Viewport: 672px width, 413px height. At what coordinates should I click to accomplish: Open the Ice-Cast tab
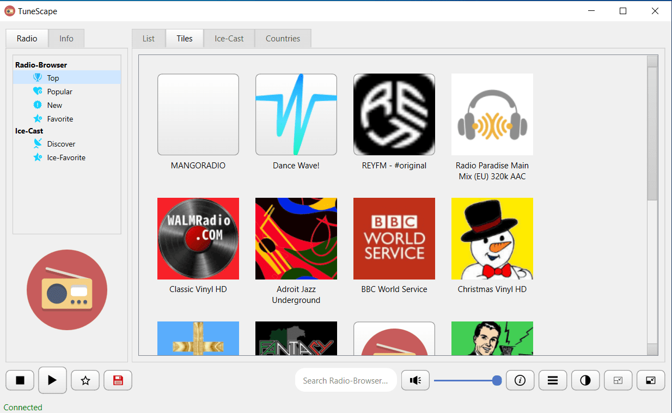pos(229,38)
